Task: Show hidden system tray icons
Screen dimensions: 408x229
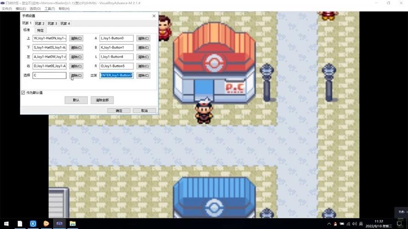Action: (x=329, y=224)
